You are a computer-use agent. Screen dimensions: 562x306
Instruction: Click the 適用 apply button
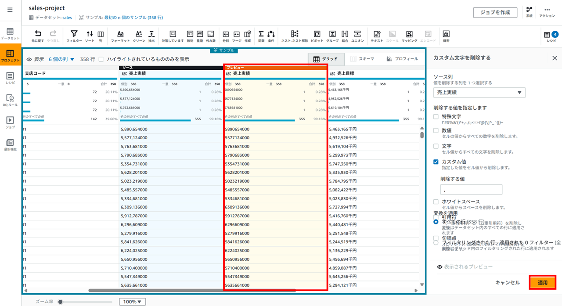click(x=543, y=283)
